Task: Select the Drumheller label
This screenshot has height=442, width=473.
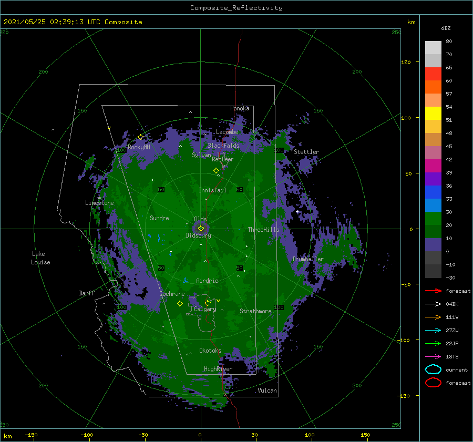Action: (308, 259)
